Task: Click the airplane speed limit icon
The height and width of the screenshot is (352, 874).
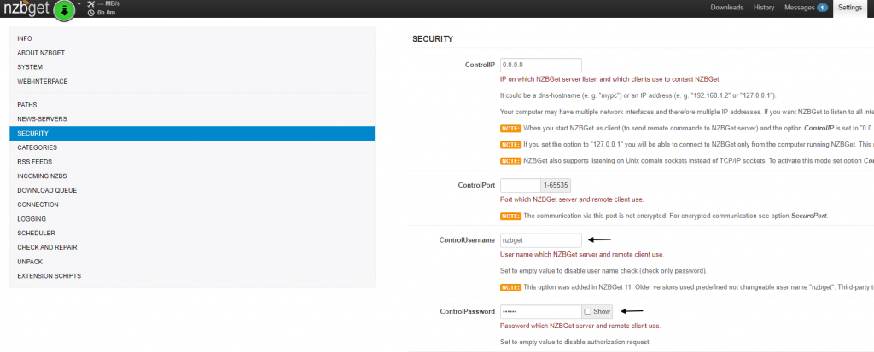Action: pyautogui.click(x=90, y=4)
